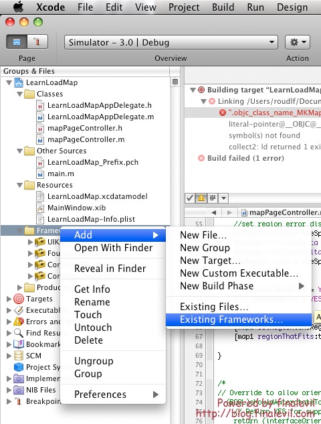Open the Xcode application menu
Screen dimensions: 321x424
pos(50,7)
